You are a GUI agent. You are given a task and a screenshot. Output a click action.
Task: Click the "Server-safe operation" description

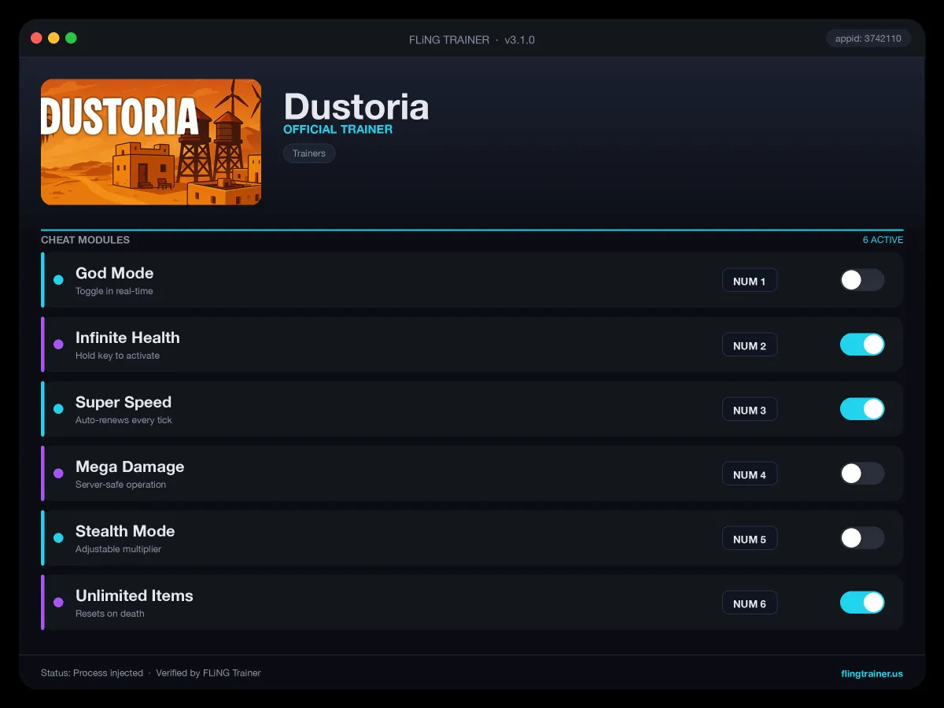(120, 485)
